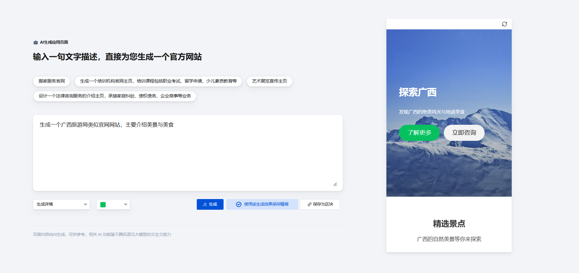This screenshot has height=273, width=579.
Task: Open the green theme color dropdown
Action: coord(113,204)
